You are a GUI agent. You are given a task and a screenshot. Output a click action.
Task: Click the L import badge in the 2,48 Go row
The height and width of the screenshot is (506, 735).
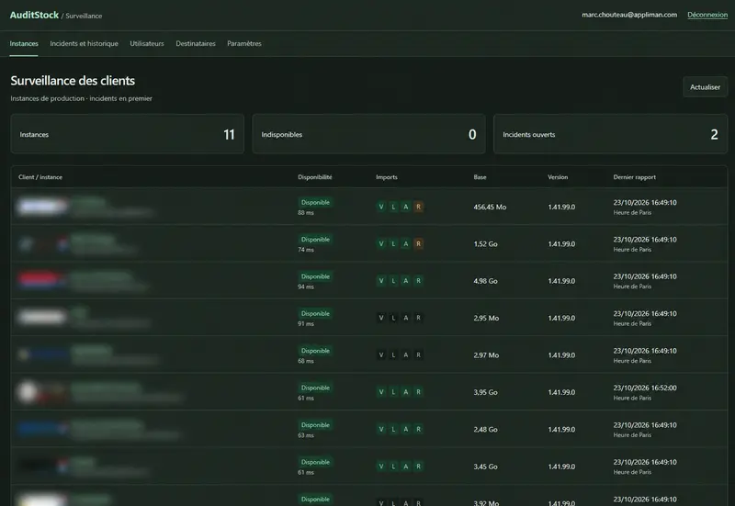click(393, 429)
